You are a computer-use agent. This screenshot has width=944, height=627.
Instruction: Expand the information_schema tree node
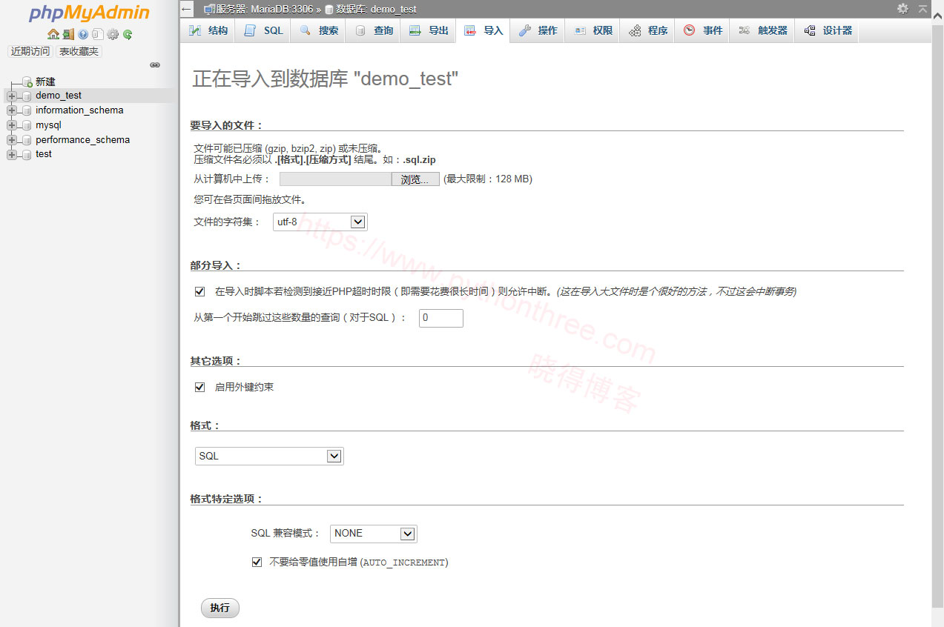pos(12,110)
